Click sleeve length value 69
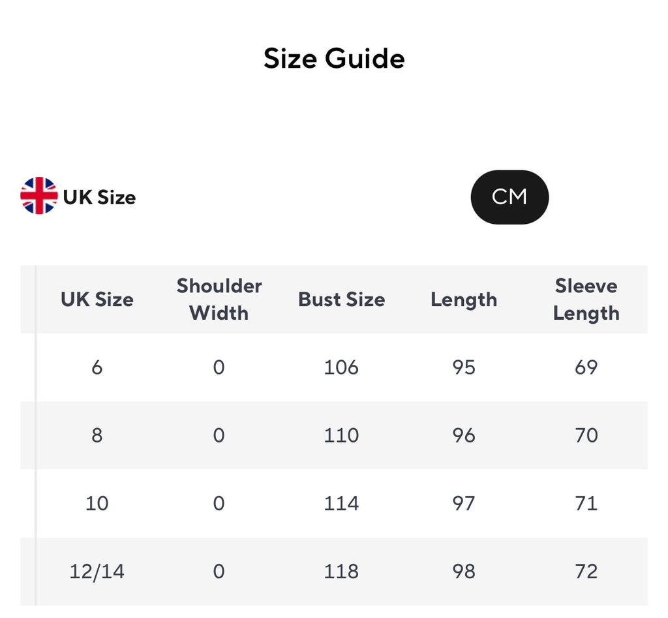The width and height of the screenshot is (668, 618). click(x=586, y=367)
